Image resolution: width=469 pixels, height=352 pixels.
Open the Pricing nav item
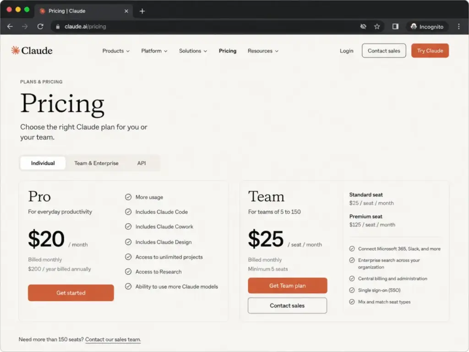[x=228, y=51]
